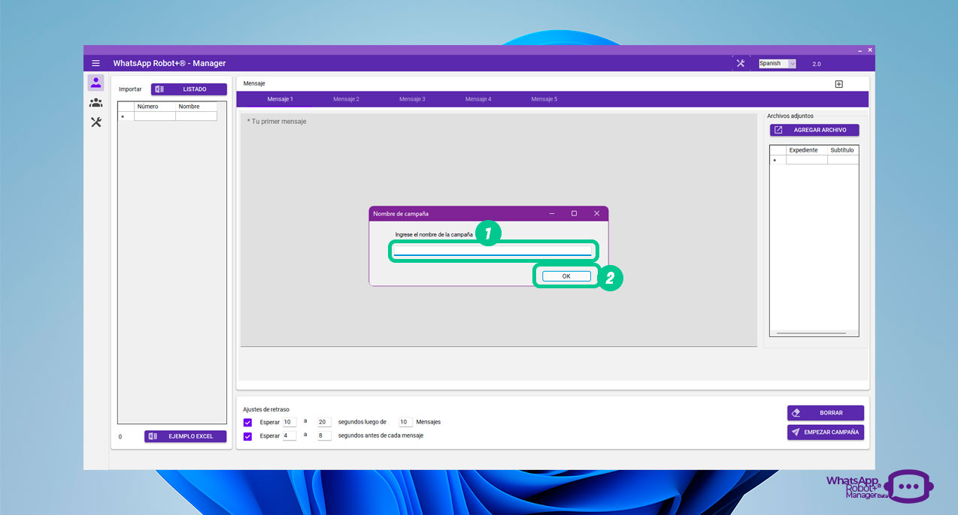Click the maximum delay field showing 20
Image resolution: width=958 pixels, height=515 pixels.
point(324,422)
